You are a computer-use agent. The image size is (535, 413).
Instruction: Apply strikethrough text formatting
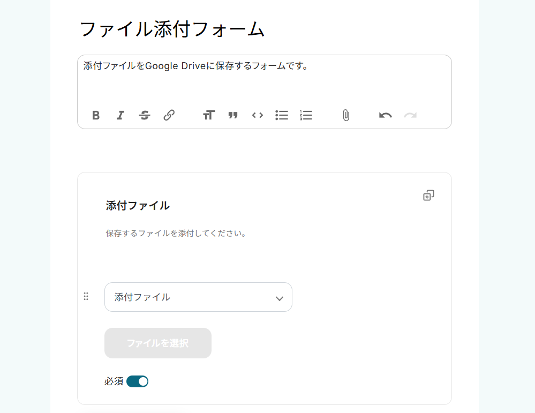click(145, 115)
